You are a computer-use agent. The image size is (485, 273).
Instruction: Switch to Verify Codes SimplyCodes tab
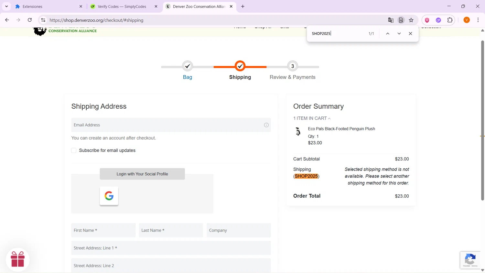124,6
